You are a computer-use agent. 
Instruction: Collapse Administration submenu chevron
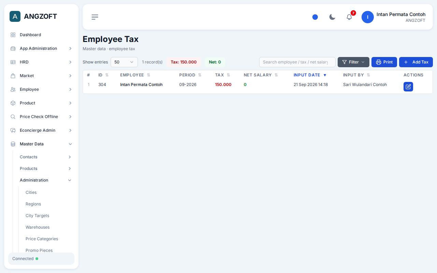(70, 180)
